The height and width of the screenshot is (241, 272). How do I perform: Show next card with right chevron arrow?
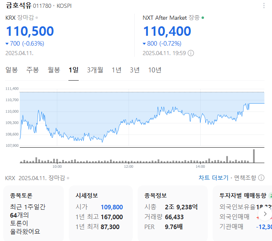tap(265, 214)
